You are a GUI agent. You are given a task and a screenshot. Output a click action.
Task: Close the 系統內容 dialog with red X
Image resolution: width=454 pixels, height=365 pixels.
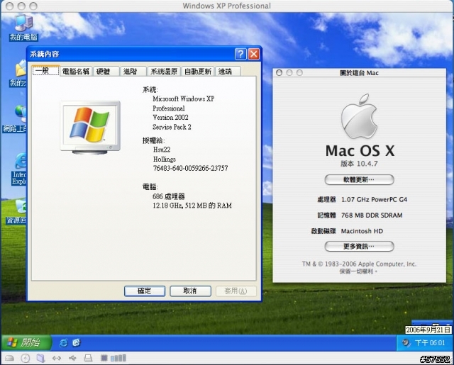click(x=254, y=54)
